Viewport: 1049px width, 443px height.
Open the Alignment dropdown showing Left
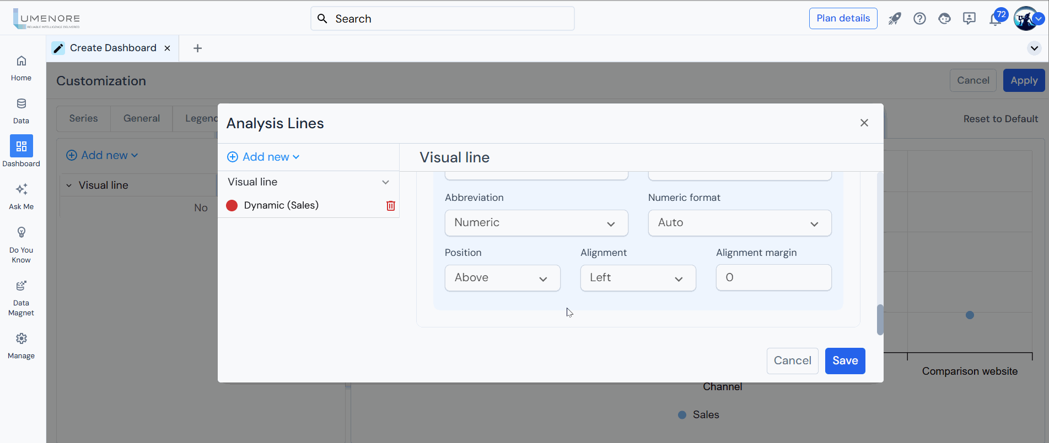click(x=638, y=278)
